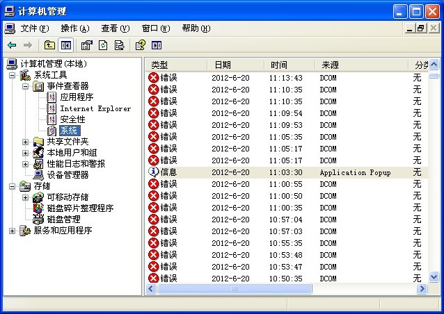Click the 可移动存储 icon
This screenshot has width=444, height=314.
[38, 197]
